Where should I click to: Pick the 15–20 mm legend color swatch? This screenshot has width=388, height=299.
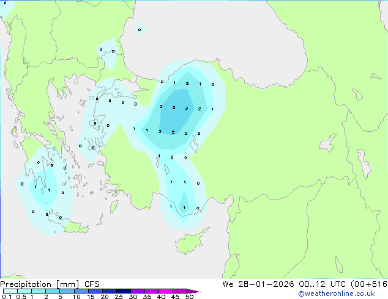[x=95, y=291]
